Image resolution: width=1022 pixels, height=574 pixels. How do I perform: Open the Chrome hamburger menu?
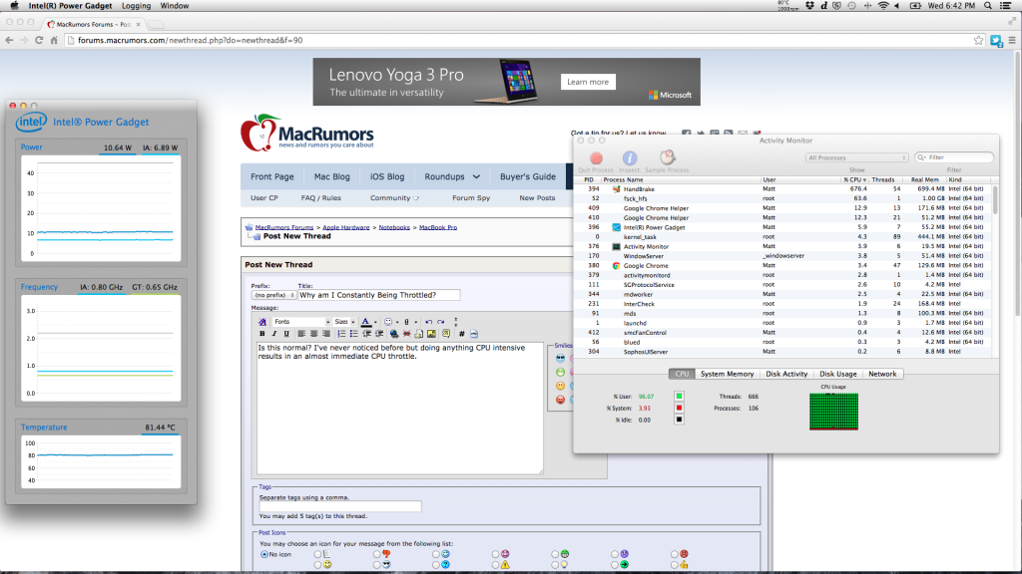point(1012,40)
